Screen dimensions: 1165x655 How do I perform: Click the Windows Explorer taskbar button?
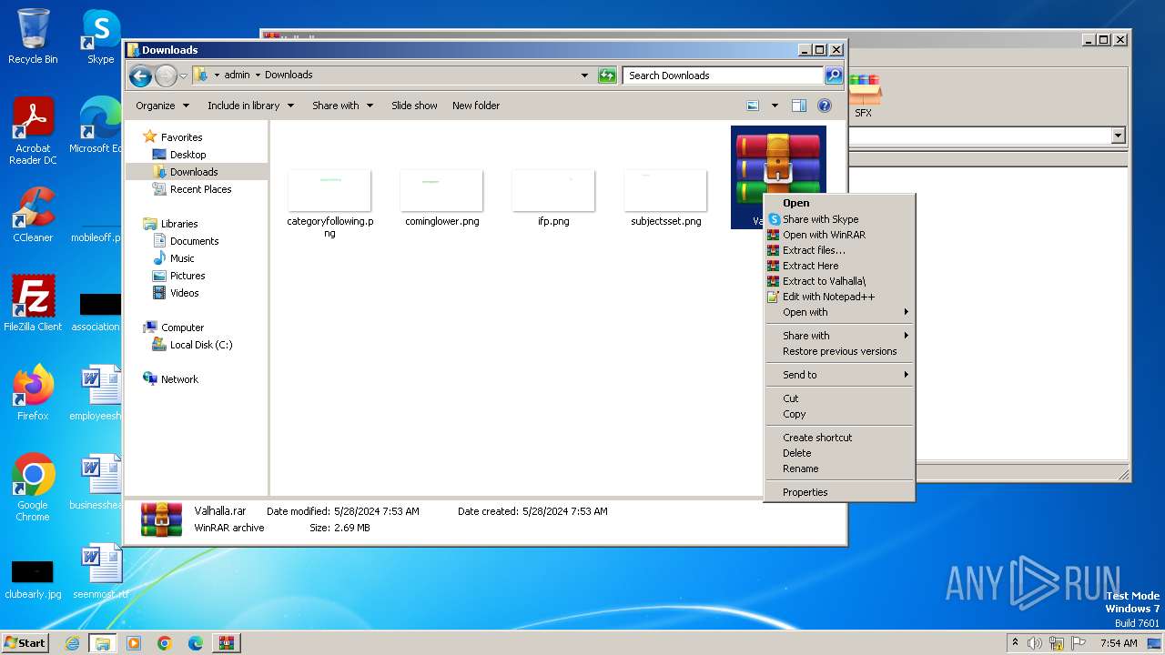(102, 643)
